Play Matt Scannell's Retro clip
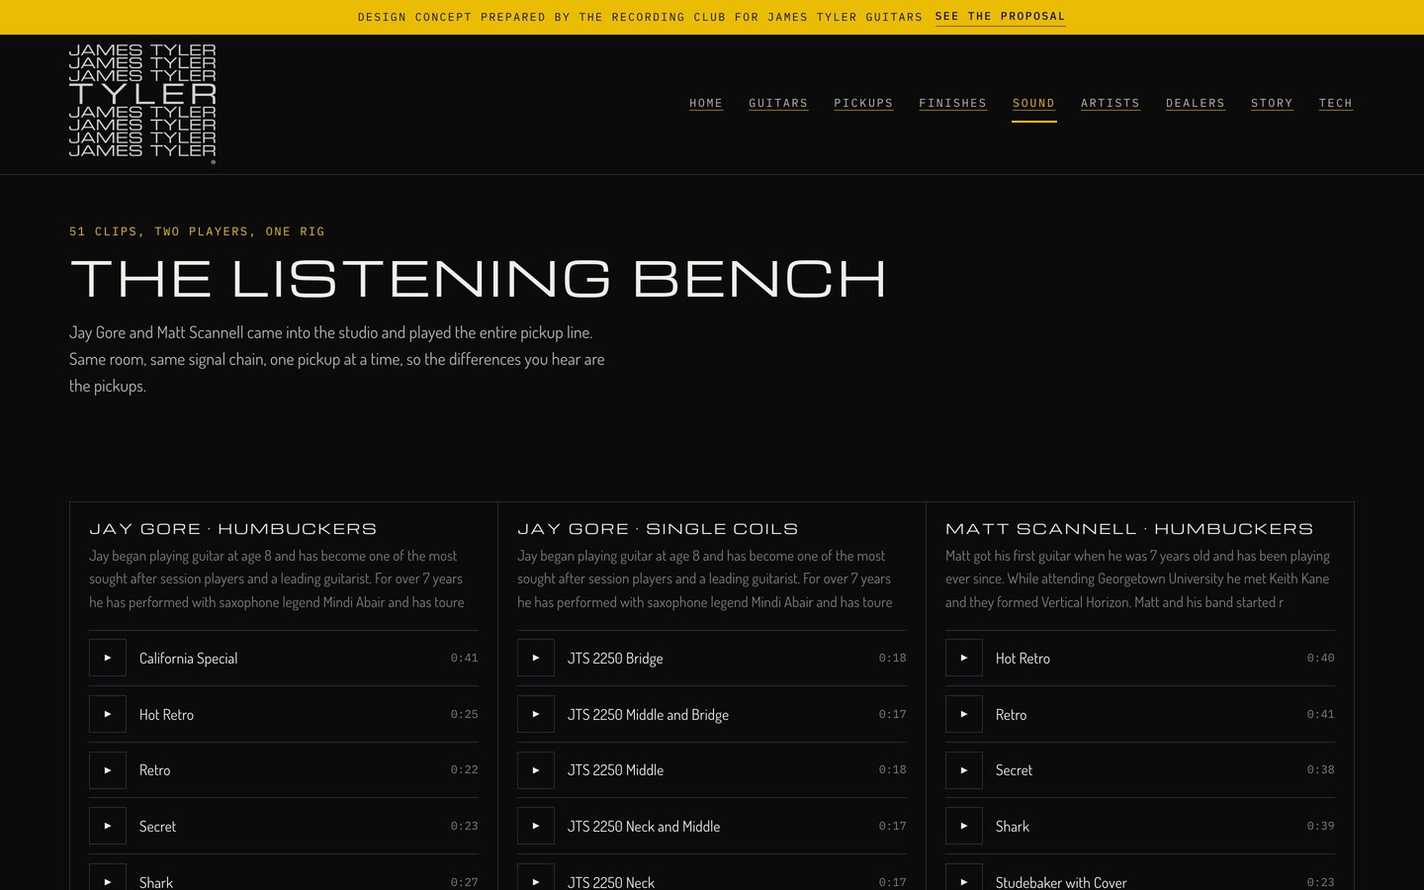This screenshot has height=890, width=1424. coord(964,714)
